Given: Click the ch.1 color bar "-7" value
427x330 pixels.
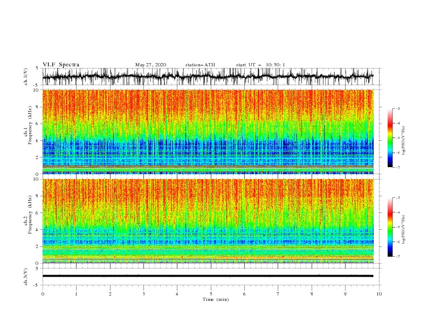Looking at the screenshot, I should click(398, 167).
